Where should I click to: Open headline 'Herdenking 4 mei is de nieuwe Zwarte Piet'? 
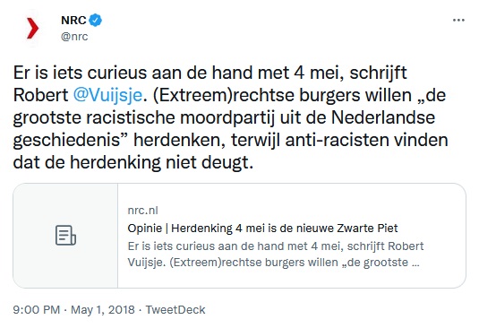[x=285, y=228]
